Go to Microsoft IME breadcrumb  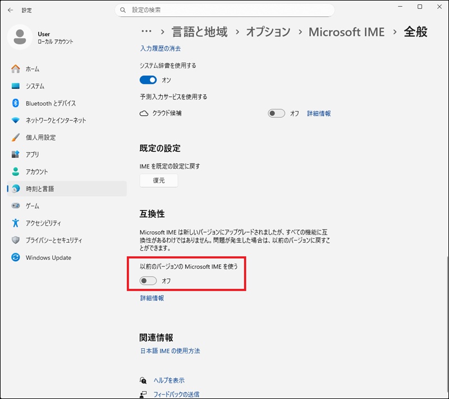pyautogui.click(x=346, y=32)
